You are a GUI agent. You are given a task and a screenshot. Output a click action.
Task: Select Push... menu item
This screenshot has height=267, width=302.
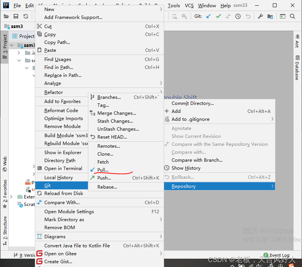click(x=126, y=178)
